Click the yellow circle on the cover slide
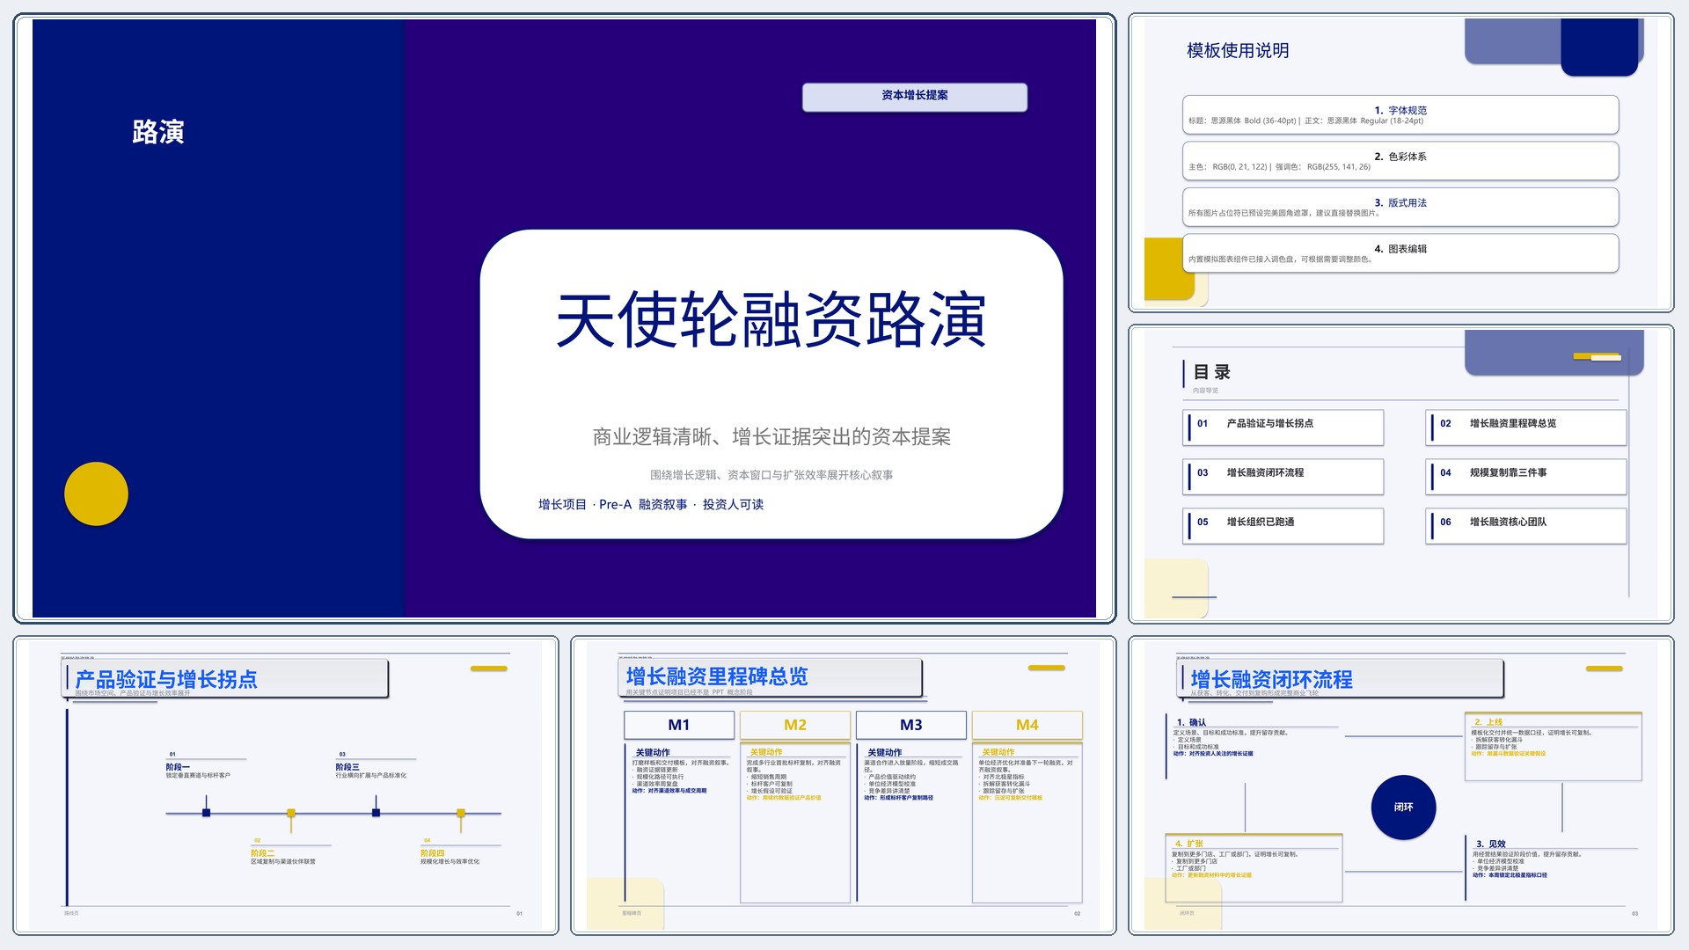 click(x=96, y=493)
